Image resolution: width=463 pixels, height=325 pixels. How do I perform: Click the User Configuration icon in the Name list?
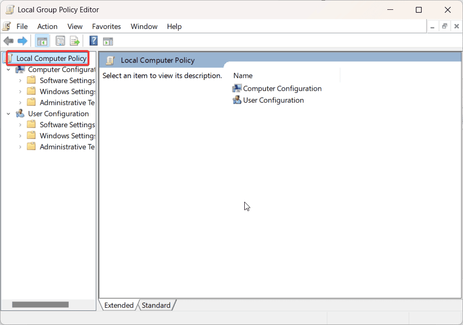(x=237, y=100)
